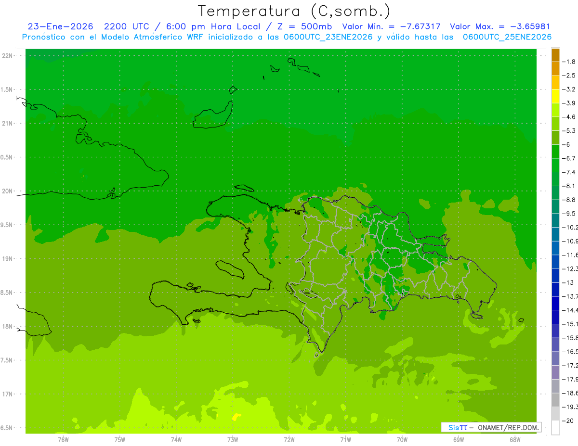Click the '22N' latitude axis label
578x446 pixels.
pyautogui.click(x=7, y=56)
